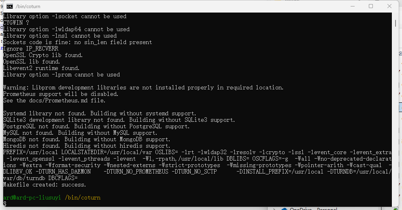
Task: Click 'See the docs/Prometheus.md file.' text
Action: (x=54, y=100)
